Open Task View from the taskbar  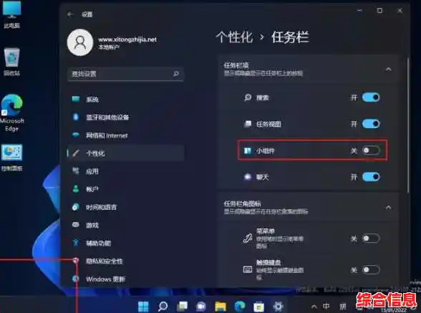182,307
